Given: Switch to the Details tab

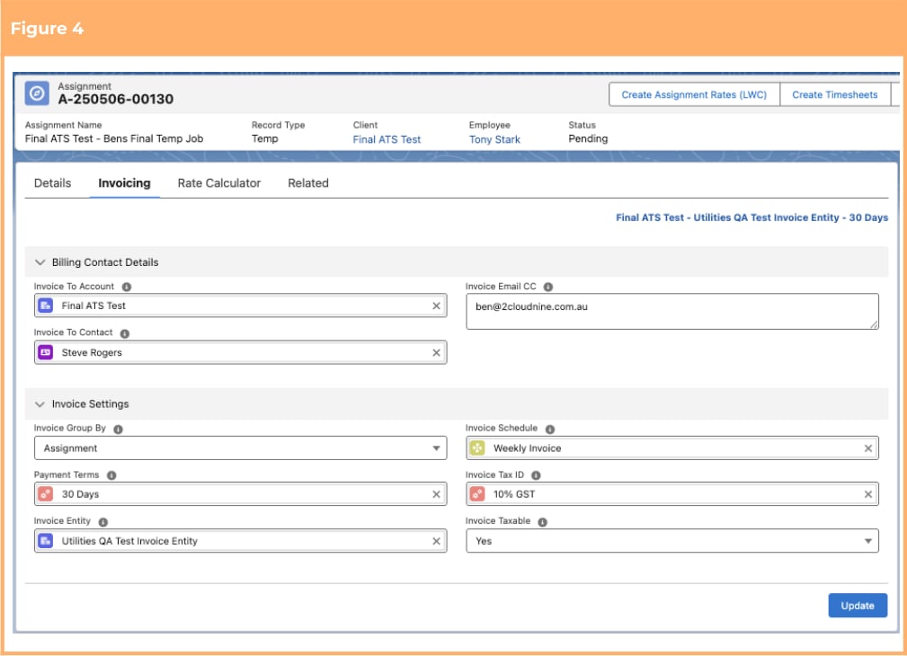Looking at the screenshot, I should 53,182.
